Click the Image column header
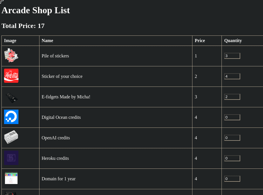Image resolution: width=263 pixels, height=195 pixels. point(10,41)
